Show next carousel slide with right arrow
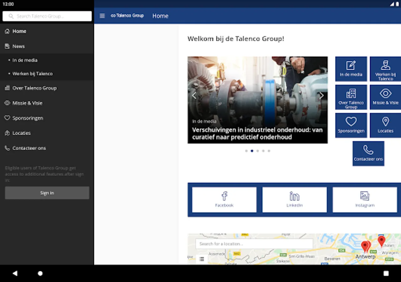The height and width of the screenshot is (282, 401). [x=321, y=96]
